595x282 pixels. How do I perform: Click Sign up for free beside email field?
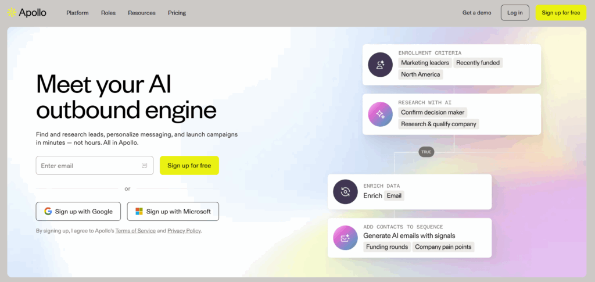click(189, 166)
